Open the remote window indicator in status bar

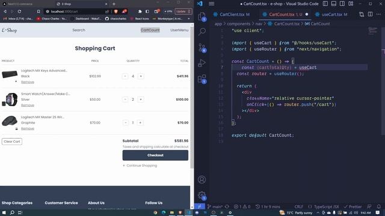coord(199,206)
